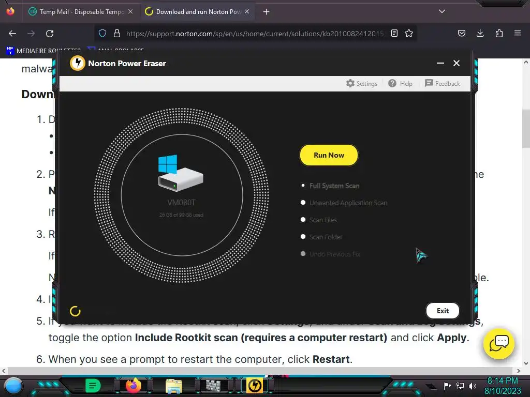Image resolution: width=530 pixels, height=397 pixels.
Task: Click the URL address field
Action: tap(255, 34)
